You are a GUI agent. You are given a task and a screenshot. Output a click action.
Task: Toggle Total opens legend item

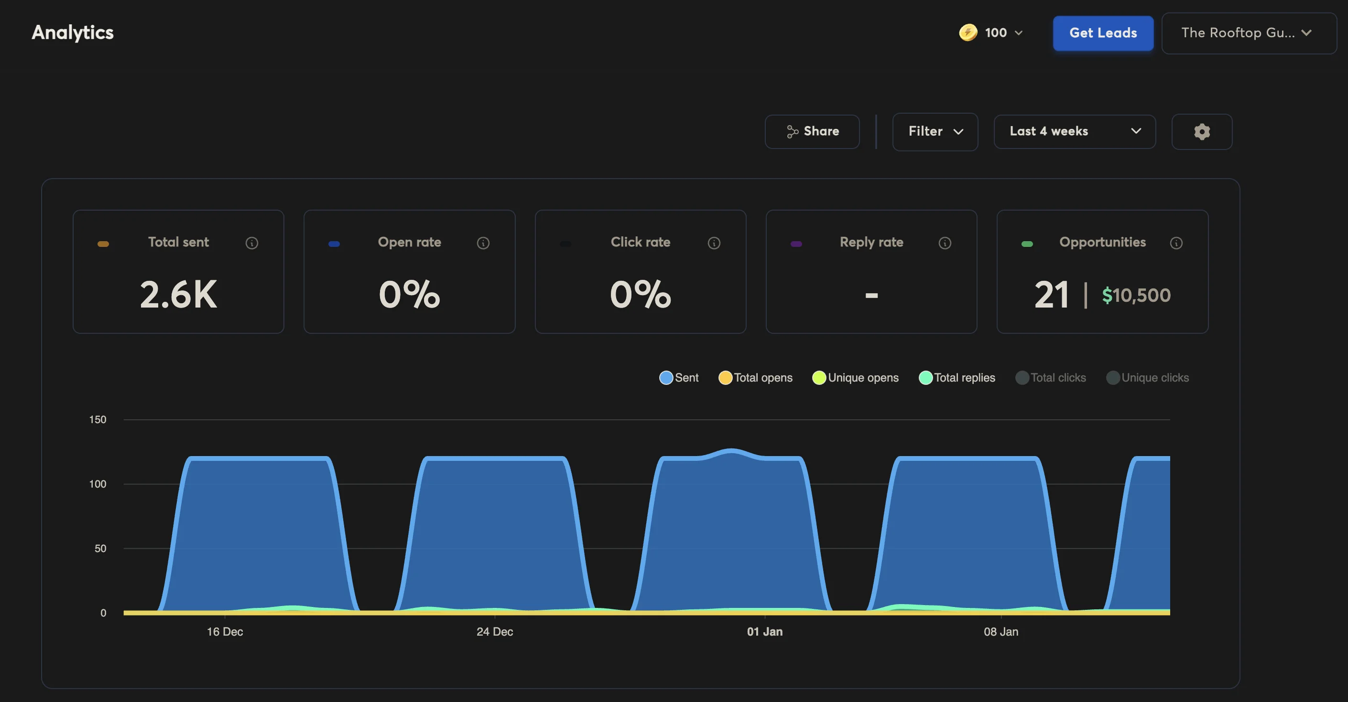coord(755,377)
